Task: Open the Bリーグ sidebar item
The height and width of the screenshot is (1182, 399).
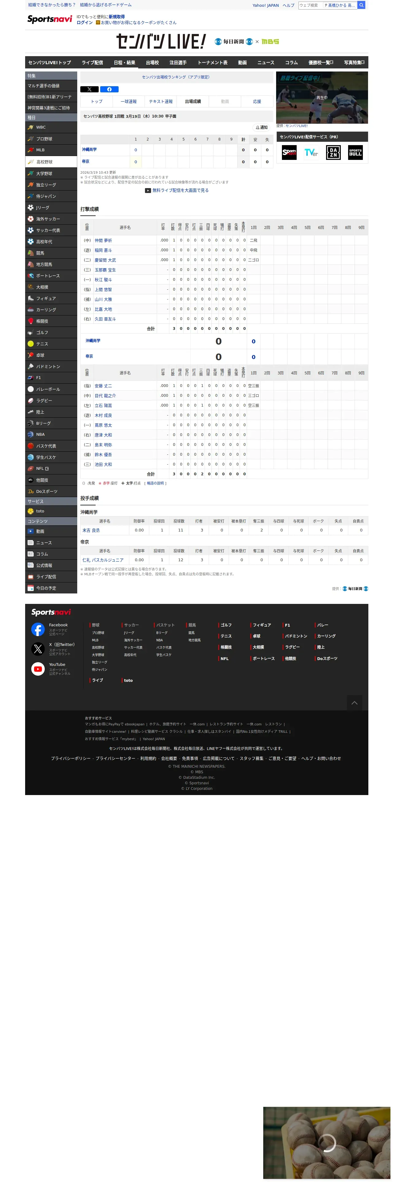Action: click(51, 423)
